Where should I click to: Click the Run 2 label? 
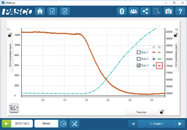click(145, 59)
